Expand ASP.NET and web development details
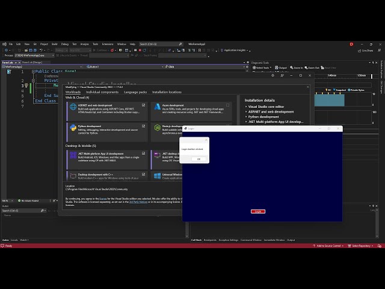This screenshot has width=385, height=289. (x=246, y=112)
